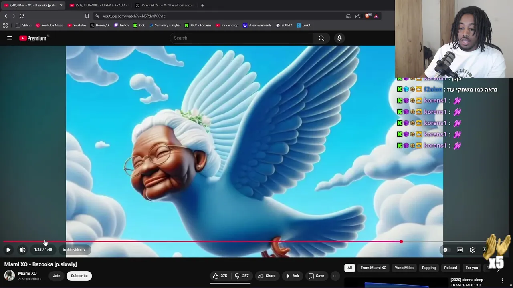This screenshot has width=513, height=288.
Task: Open more actions three-dot menu
Action: tap(335, 276)
